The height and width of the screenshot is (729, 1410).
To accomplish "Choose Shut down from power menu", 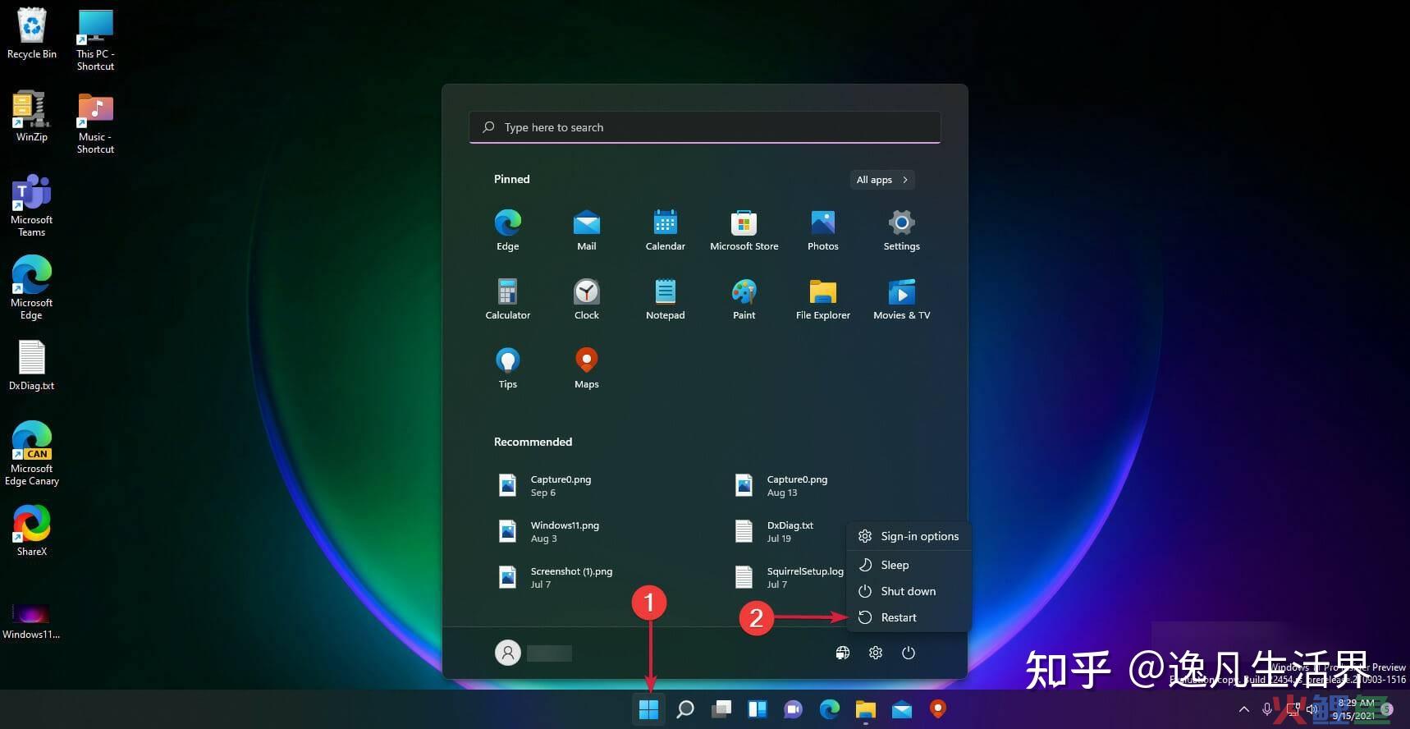I will (909, 591).
